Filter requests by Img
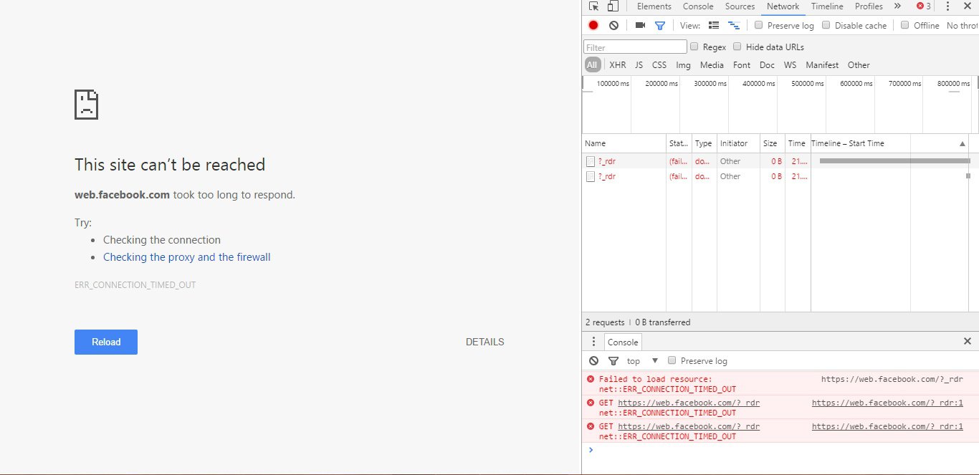The image size is (979, 475). (x=683, y=65)
